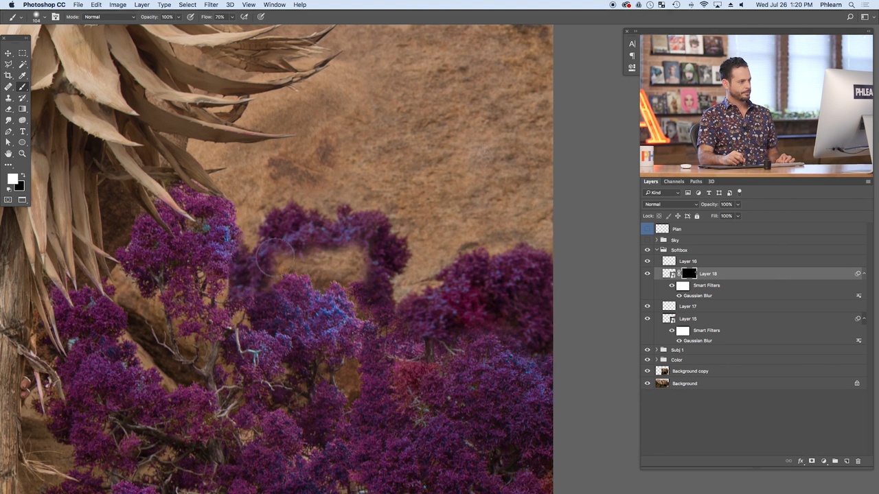The height and width of the screenshot is (494, 879).
Task: Add a layer mask
Action: 812,461
